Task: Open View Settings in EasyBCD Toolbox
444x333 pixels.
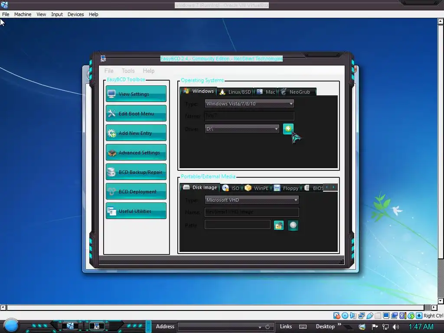Action: [136, 94]
